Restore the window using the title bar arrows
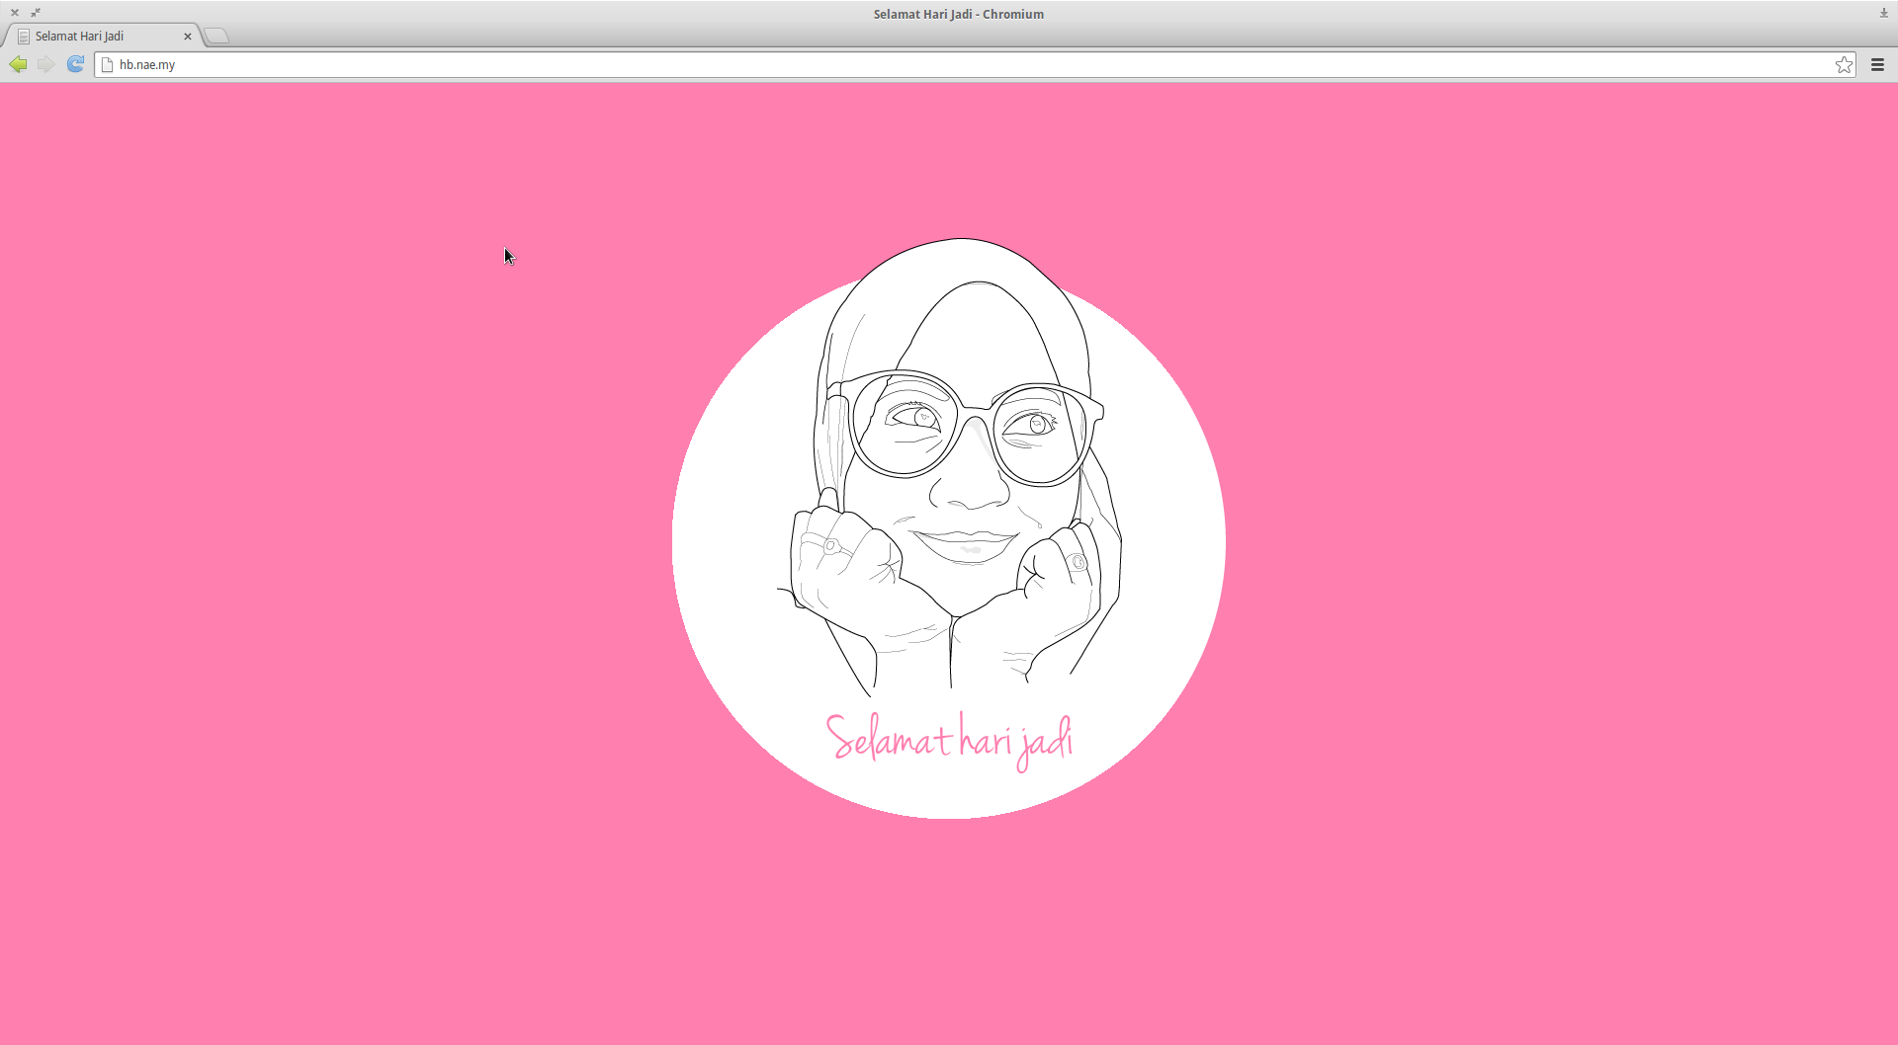This screenshot has width=1898, height=1045. (36, 13)
